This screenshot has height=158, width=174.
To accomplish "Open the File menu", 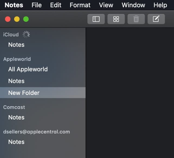I will pyautogui.click(x=37, y=5).
